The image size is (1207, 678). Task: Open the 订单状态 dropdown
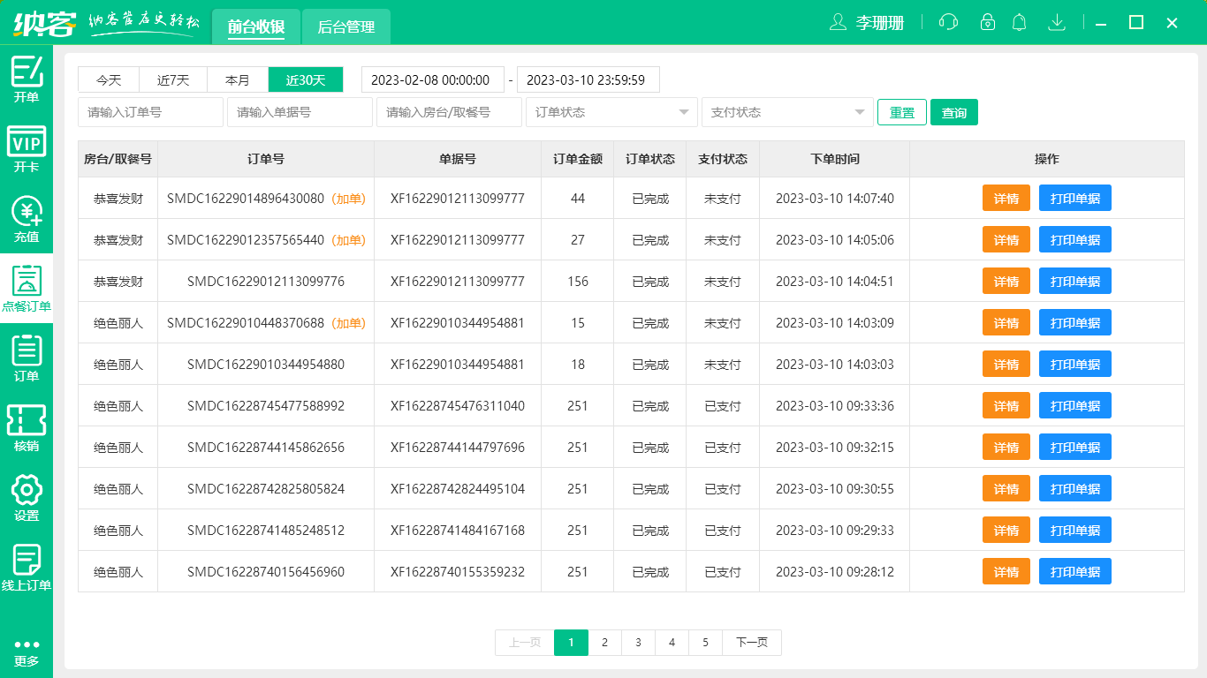click(x=611, y=112)
